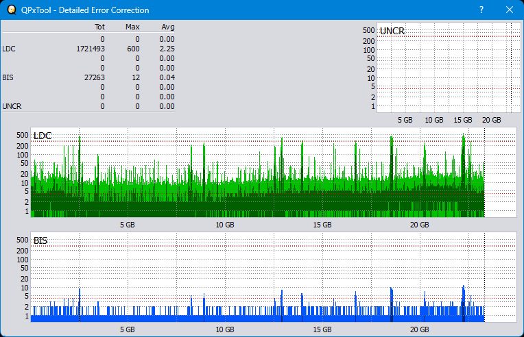This screenshot has width=524, height=337.
Task: Click the 20 GB axis label under BIS graph
Action: click(x=419, y=329)
